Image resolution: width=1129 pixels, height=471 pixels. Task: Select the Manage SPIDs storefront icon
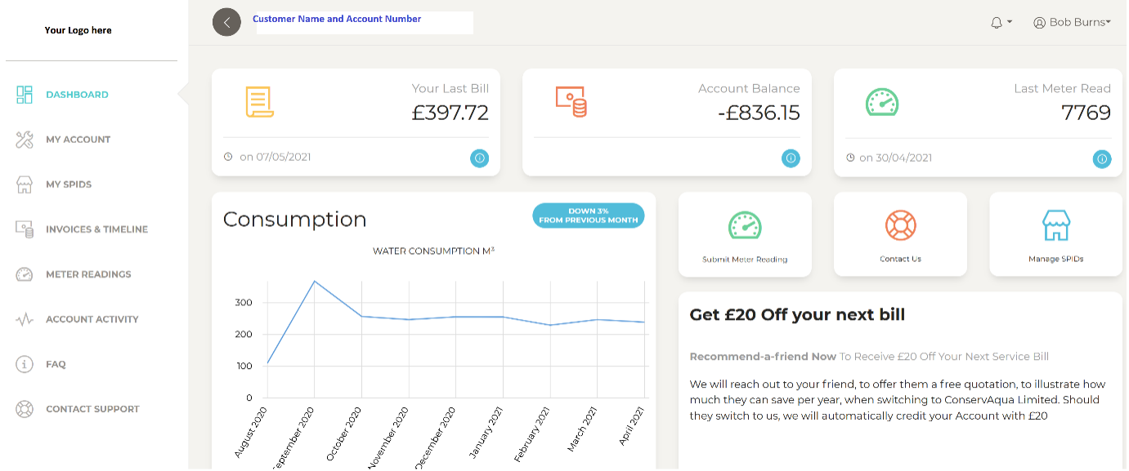click(1055, 224)
